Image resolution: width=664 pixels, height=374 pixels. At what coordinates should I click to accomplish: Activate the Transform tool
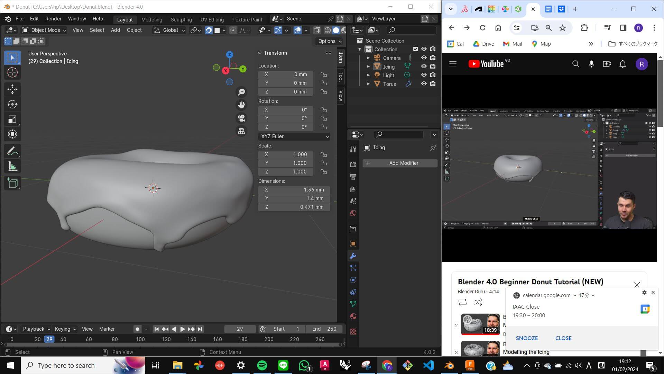coord(12,134)
